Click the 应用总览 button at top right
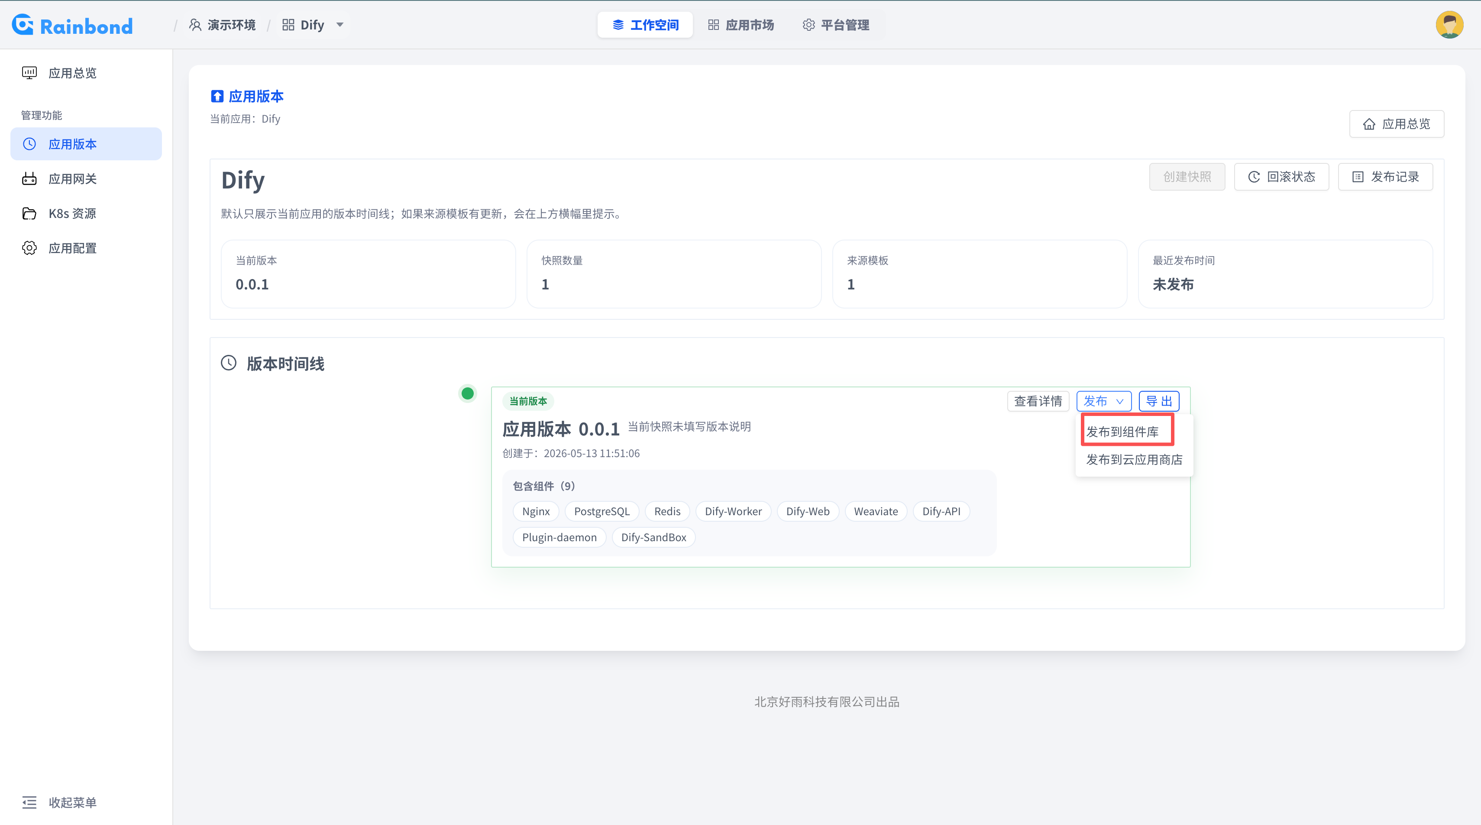 point(1397,123)
